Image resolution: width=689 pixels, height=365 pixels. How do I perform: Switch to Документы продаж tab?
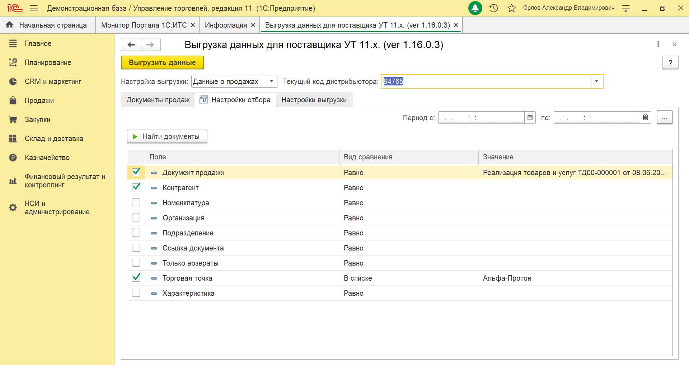(158, 100)
